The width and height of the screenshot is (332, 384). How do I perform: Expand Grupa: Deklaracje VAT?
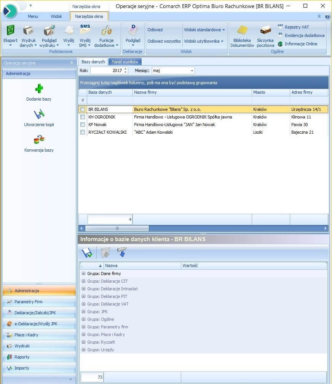pyautogui.click(x=83, y=304)
